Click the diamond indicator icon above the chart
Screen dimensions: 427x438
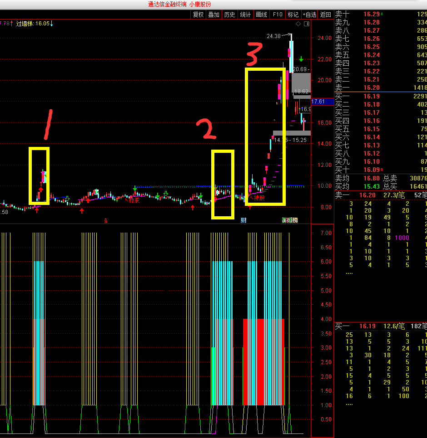[298, 24]
